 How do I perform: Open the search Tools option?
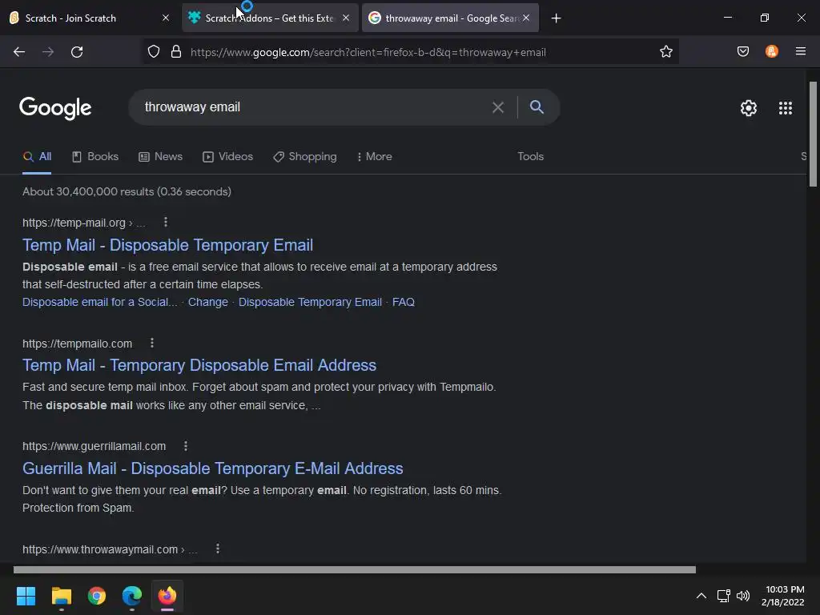530,156
